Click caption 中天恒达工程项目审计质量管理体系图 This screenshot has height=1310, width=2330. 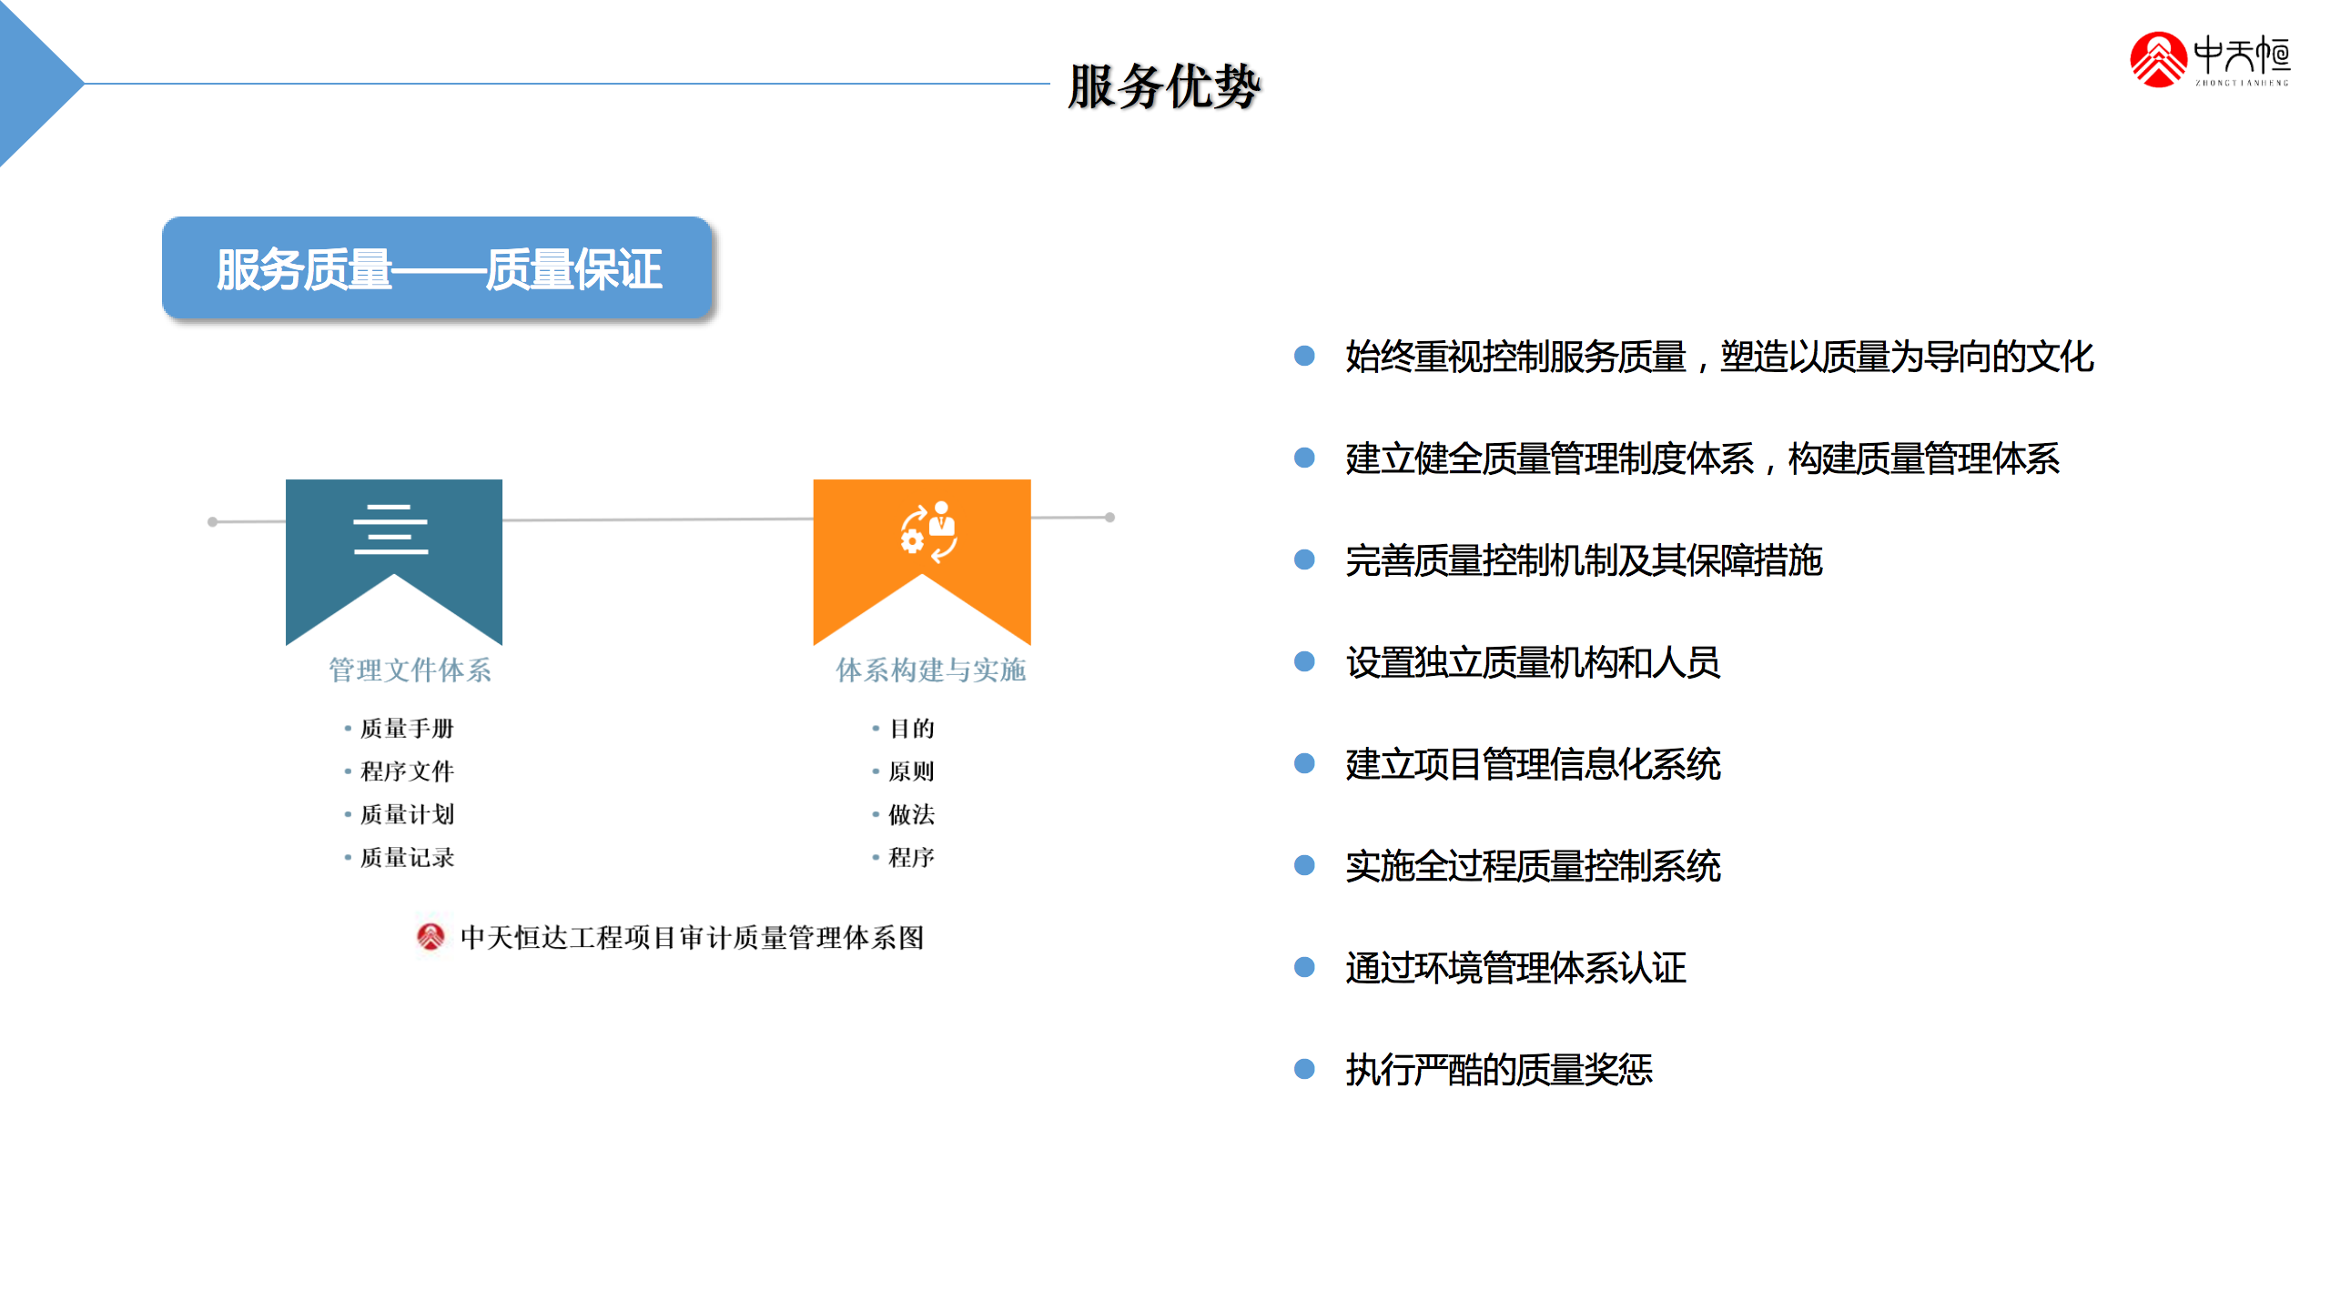[x=692, y=938]
